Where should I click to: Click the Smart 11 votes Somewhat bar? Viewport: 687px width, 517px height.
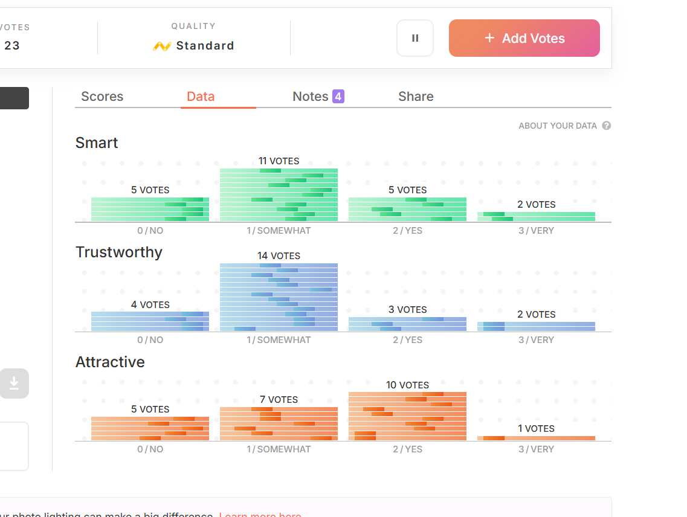[x=279, y=195]
